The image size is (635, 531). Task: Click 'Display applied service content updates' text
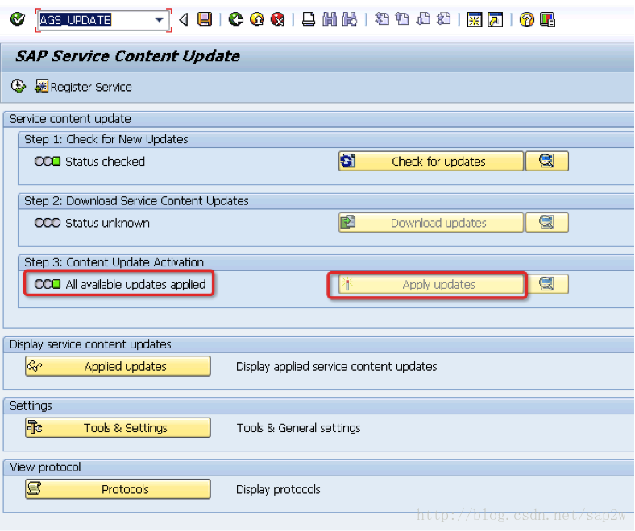337,367
